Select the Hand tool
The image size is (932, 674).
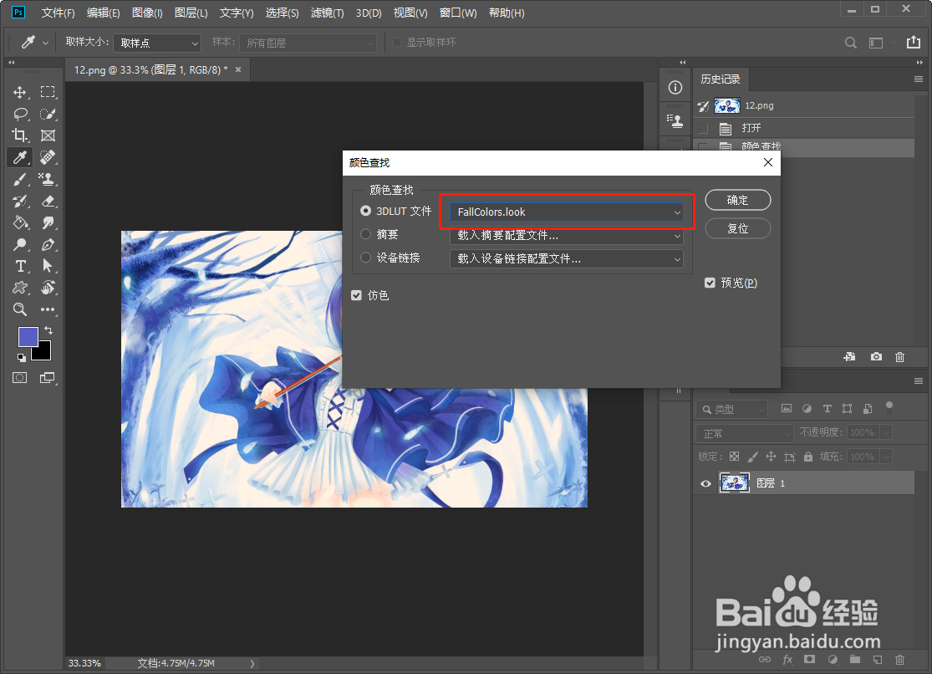click(x=48, y=288)
